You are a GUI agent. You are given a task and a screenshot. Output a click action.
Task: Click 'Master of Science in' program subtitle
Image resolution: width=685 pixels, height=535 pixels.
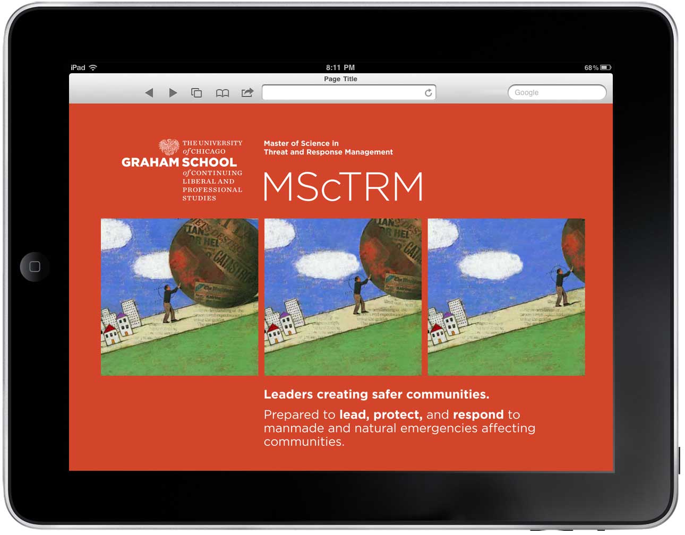[301, 143]
